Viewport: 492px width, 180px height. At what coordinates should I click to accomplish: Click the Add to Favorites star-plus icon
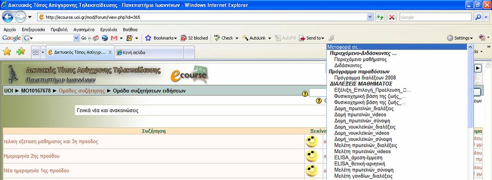(21, 52)
